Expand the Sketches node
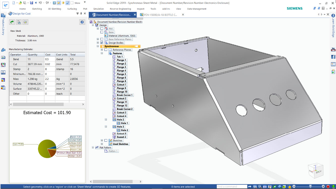 pos(102,141)
